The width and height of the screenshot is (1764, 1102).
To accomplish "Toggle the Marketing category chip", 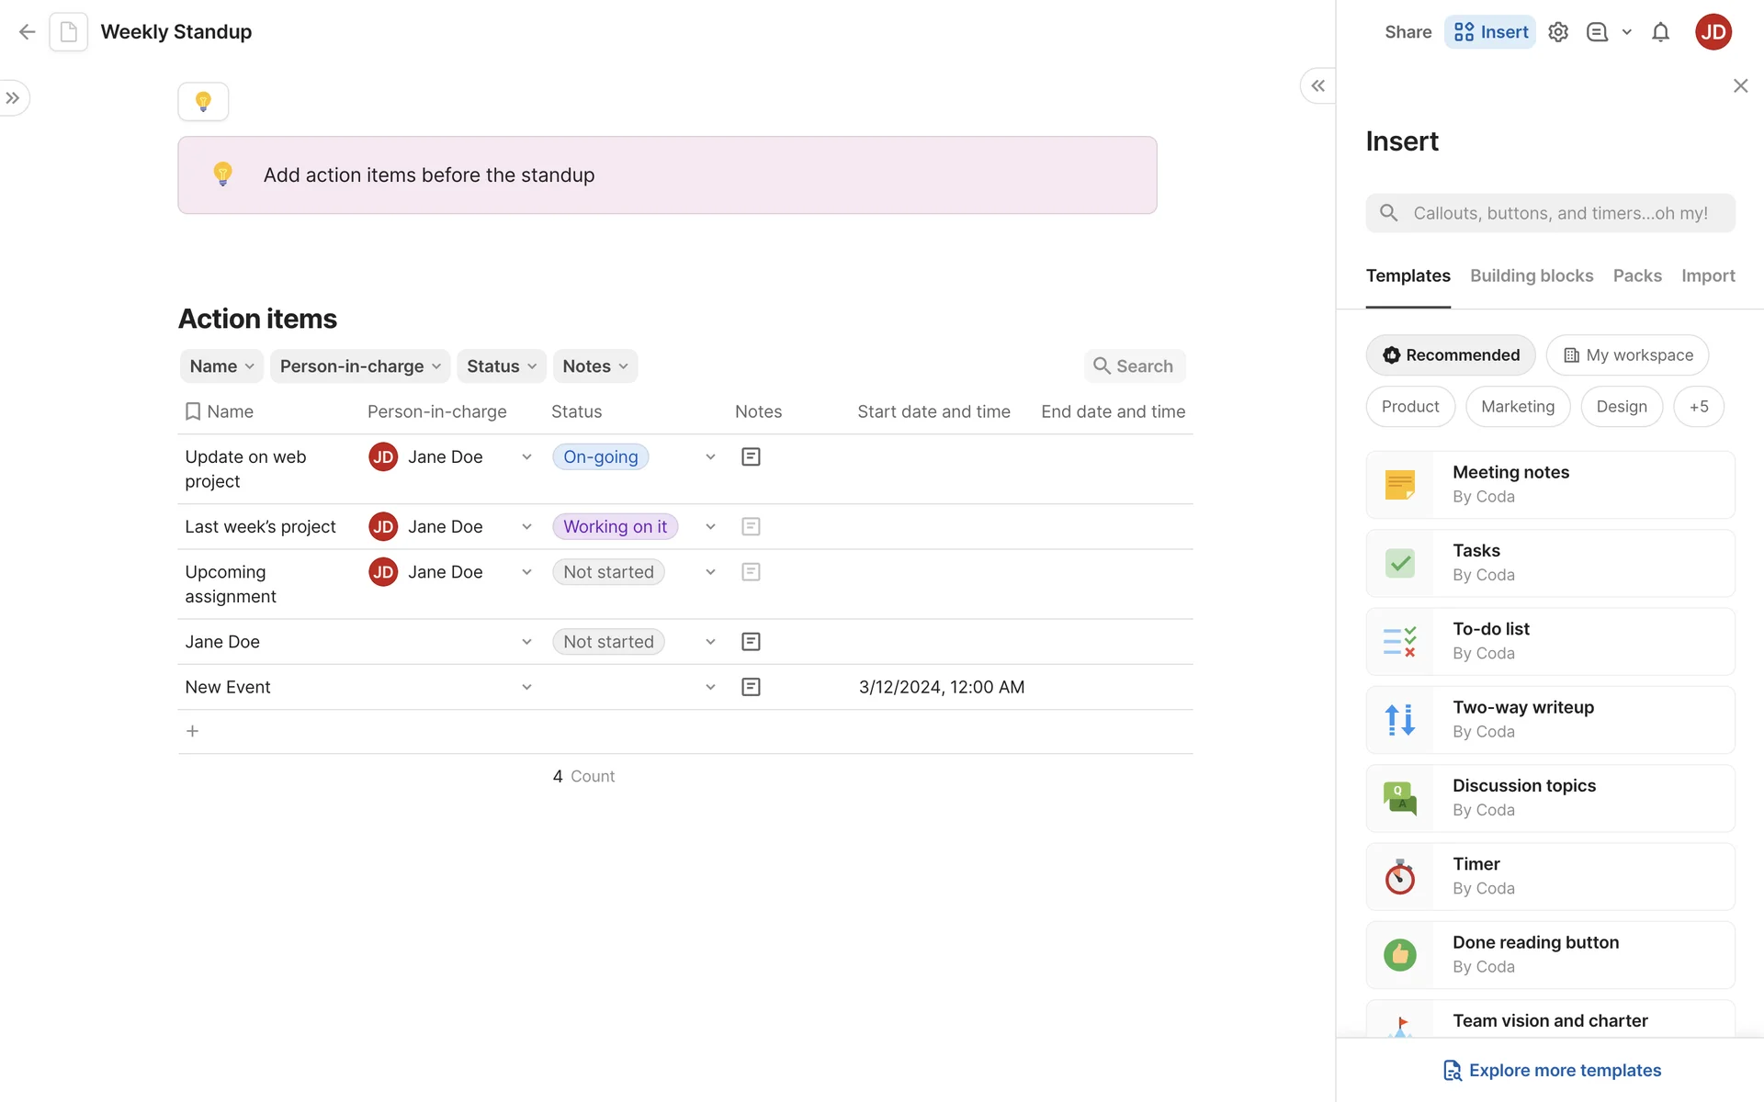I will pyautogui.click(x=1518, y=407).
